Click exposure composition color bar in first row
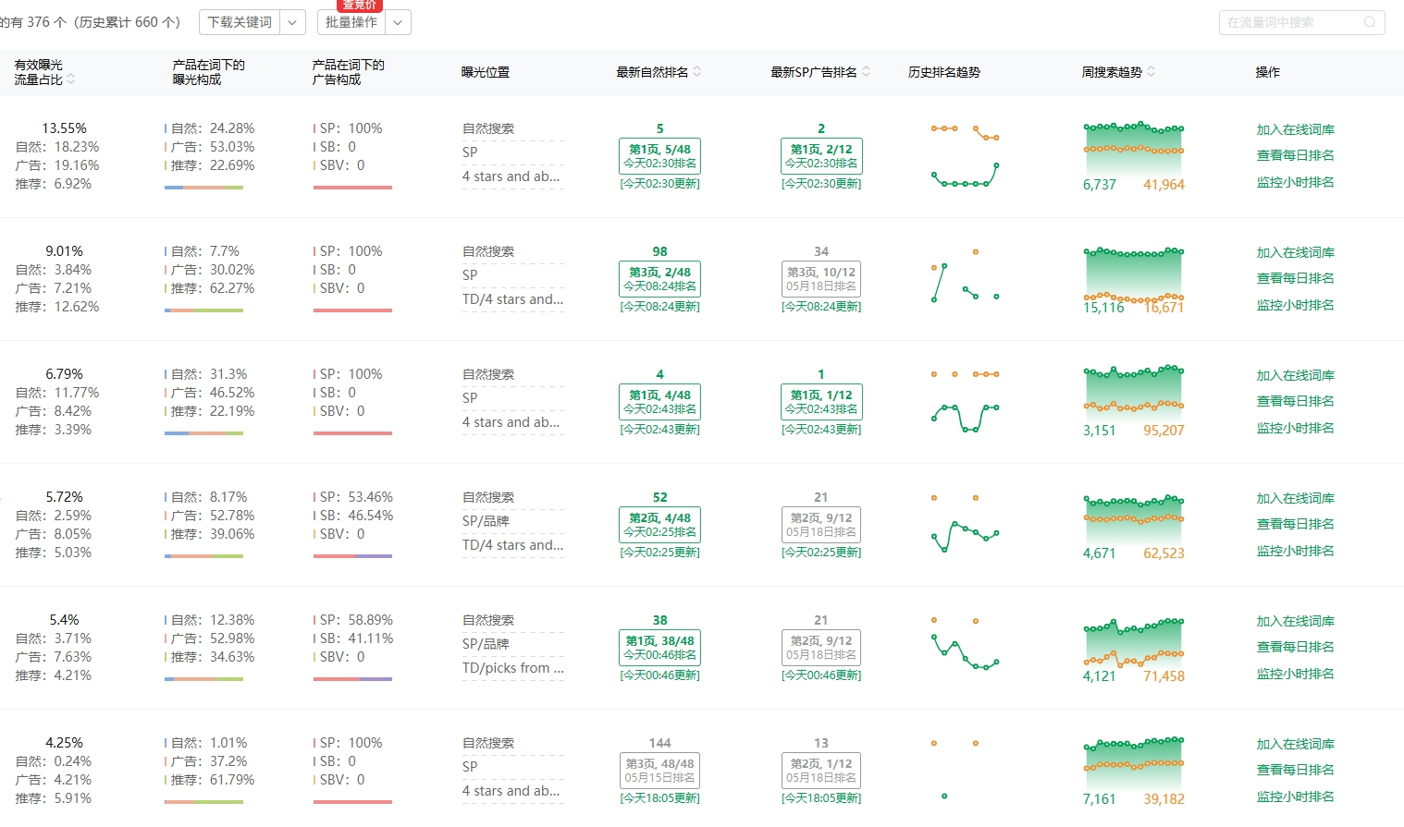Screen dimensions: 1404x827 point(203,188)
